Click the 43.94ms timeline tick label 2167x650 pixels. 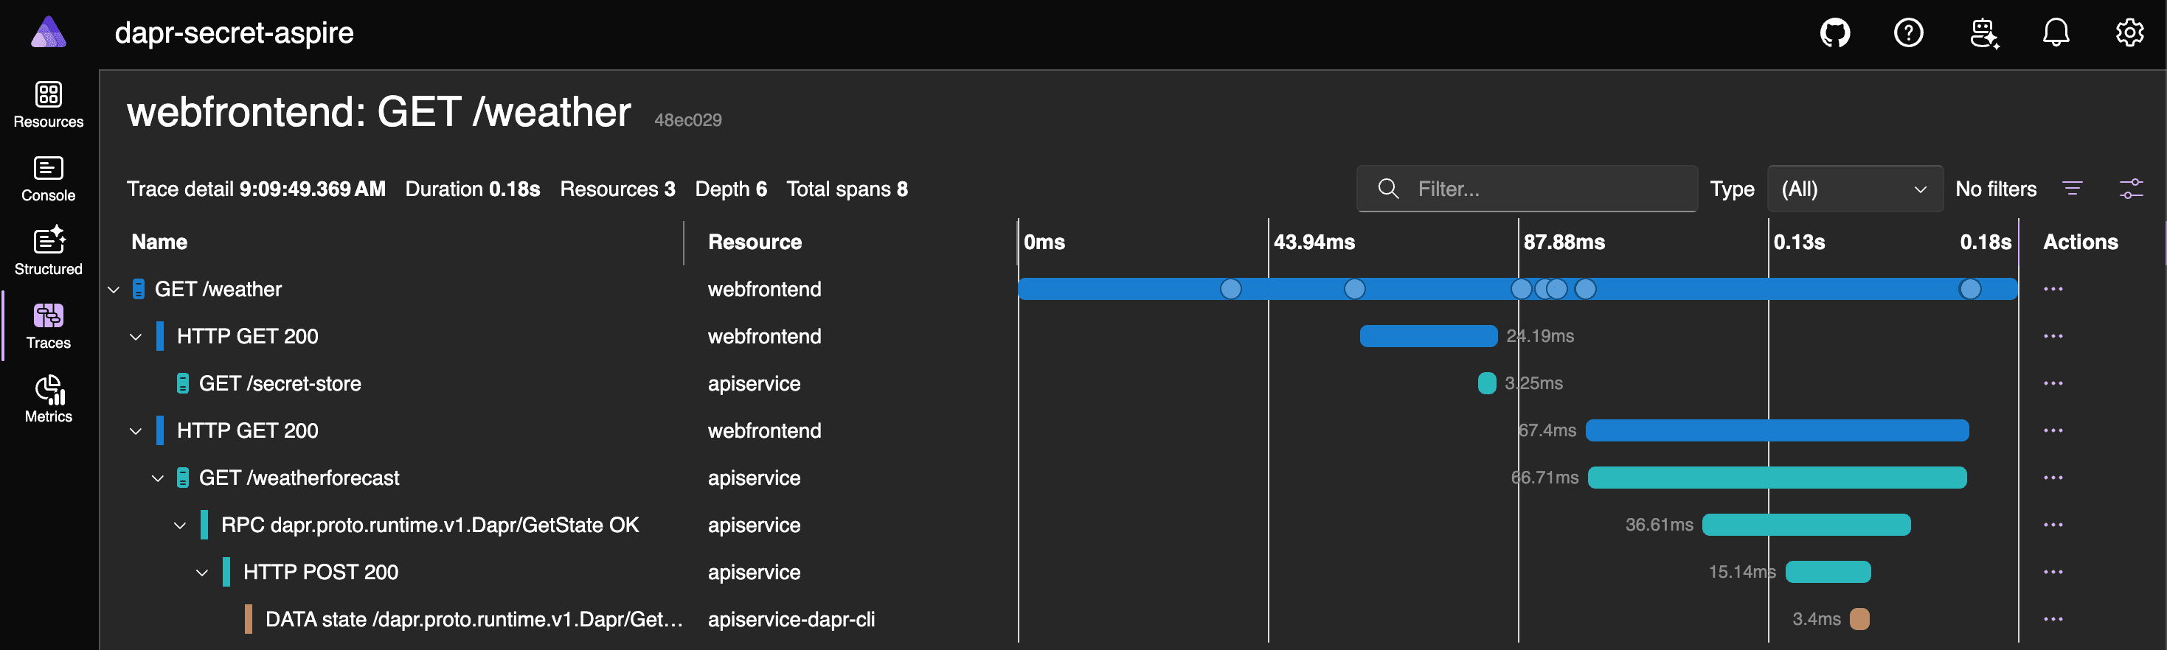pyautogui.click(x=1314, y=242)
